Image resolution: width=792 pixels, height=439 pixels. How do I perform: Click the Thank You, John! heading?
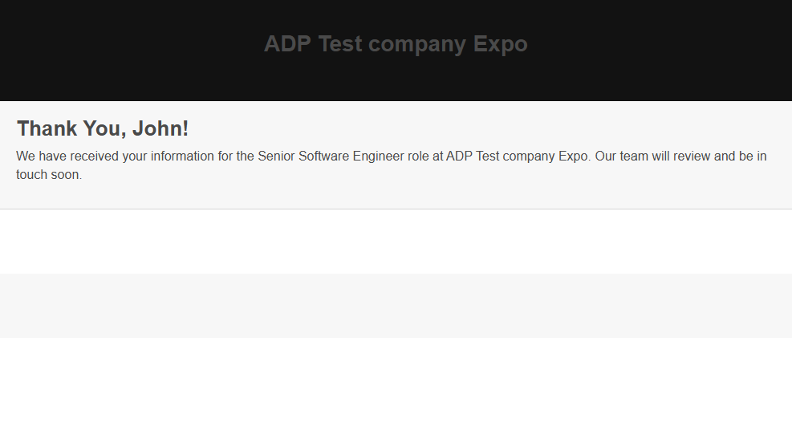[x=103, y=128]
